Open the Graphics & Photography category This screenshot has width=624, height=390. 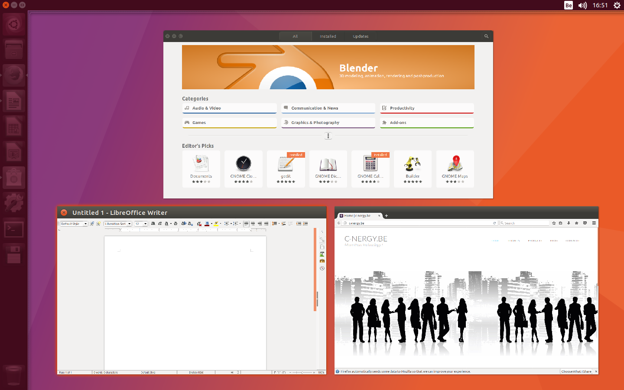tap(328, 123)
